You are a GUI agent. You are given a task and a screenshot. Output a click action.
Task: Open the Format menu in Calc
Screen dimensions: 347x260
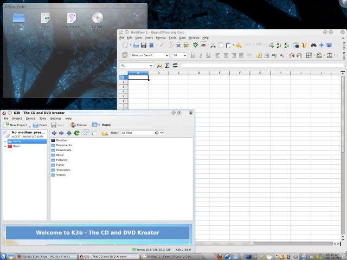pyautogui.click(x=160, y=38)
